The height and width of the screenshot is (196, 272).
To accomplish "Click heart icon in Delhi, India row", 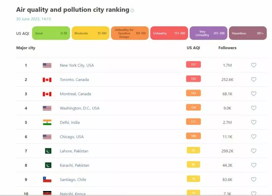I will pos(253,122).
